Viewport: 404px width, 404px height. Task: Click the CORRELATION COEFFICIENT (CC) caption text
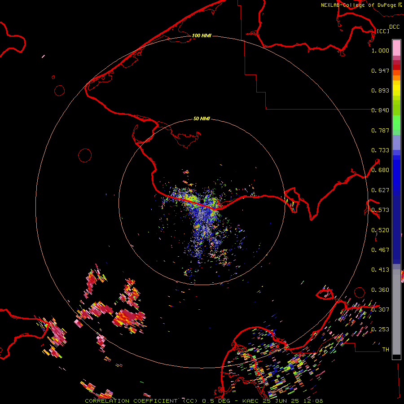(141, 401)
